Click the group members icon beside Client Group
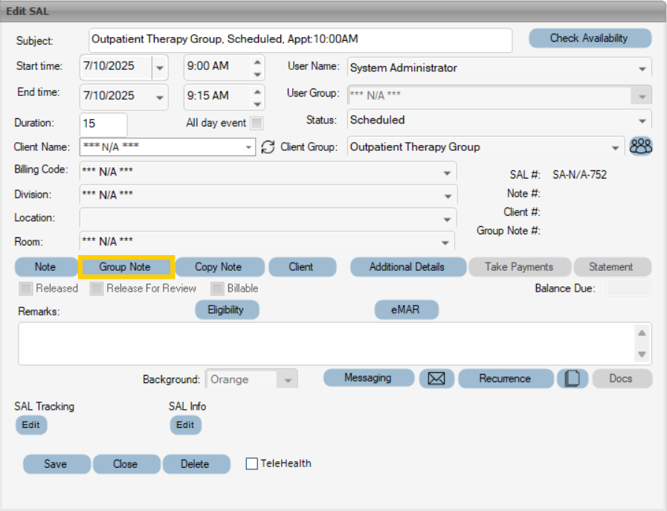The height and width of the screenshot is (511, 667). 640,147
